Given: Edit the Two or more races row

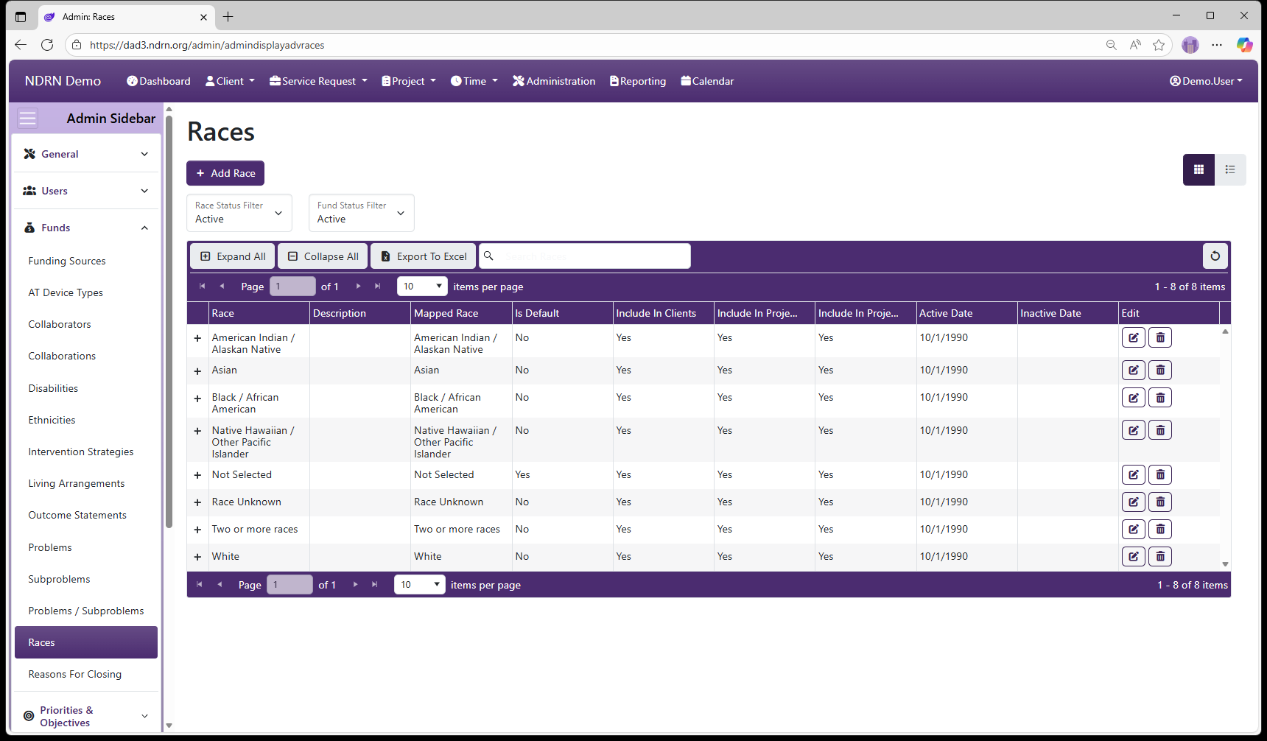Looking at the screenshot, I should [x=1133, y=529].
